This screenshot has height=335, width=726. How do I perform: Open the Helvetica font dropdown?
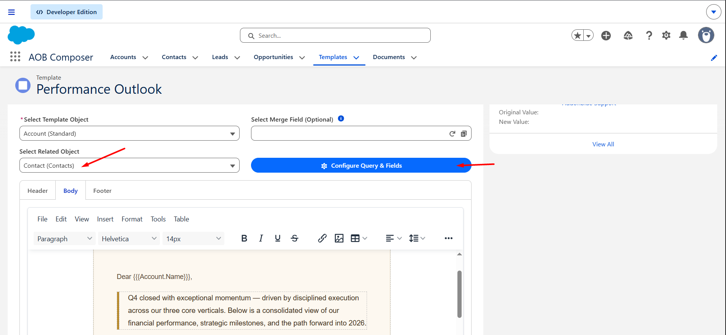(129, 239)
